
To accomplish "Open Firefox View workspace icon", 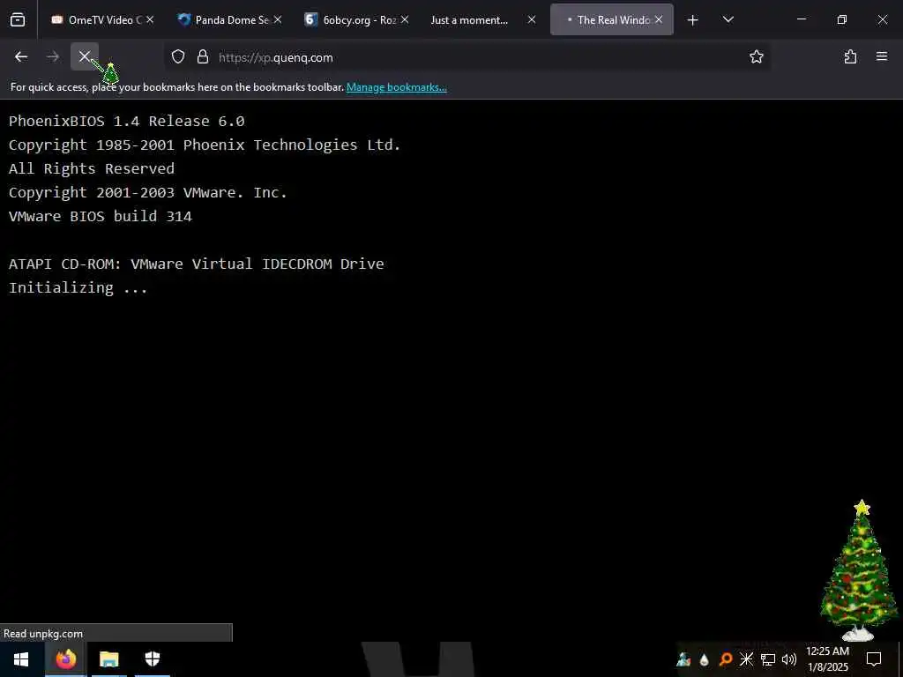I will (x=18, y=19).
